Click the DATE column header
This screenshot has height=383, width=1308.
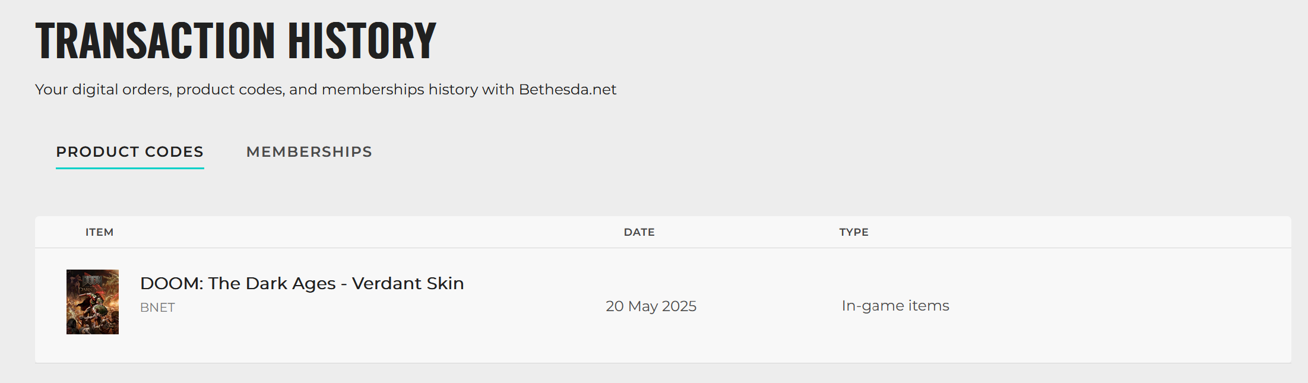(639, 232)
